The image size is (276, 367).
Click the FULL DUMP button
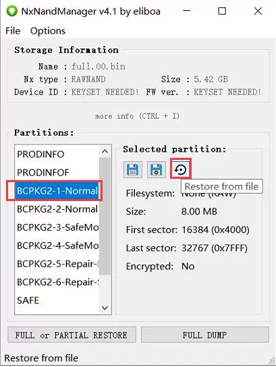pos(205,335)
